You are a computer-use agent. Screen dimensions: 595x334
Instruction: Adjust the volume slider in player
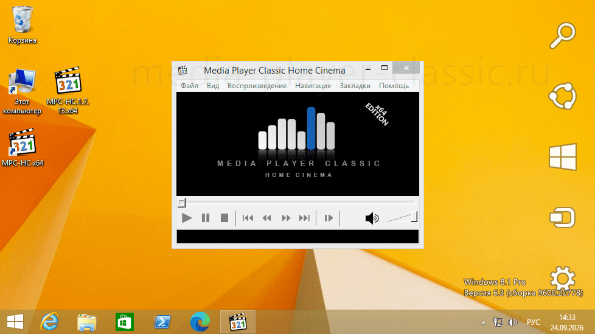coord(402,217)
